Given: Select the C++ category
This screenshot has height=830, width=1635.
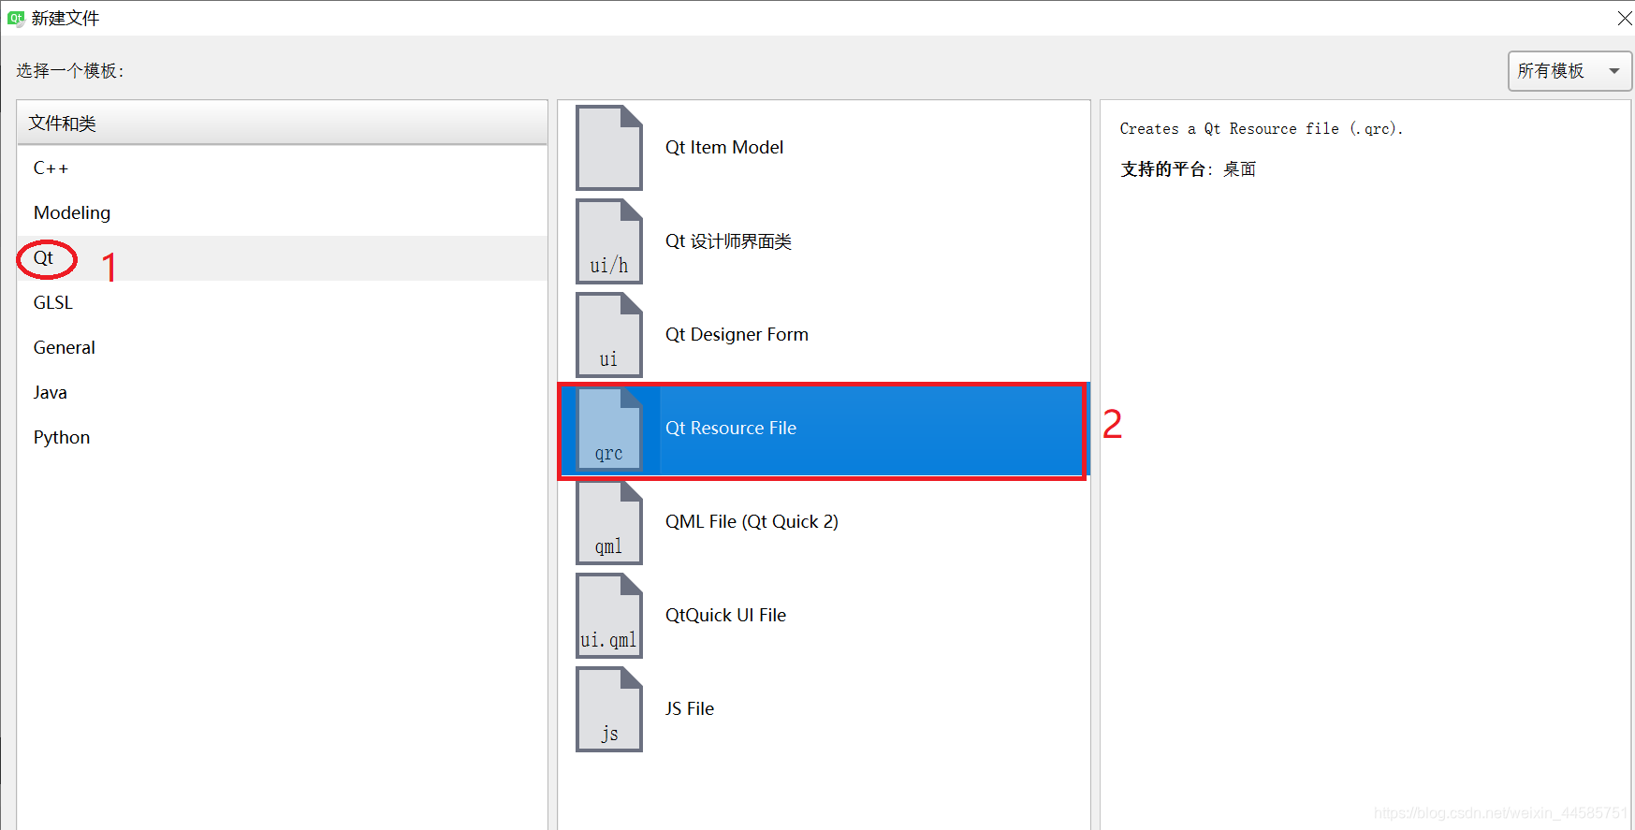Looking at the screenshot, I should (282, 168).
